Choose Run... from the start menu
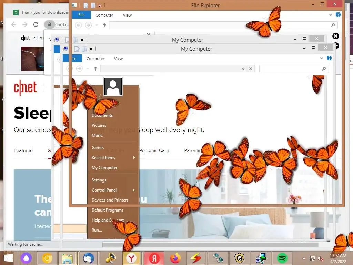 (97, 230)
